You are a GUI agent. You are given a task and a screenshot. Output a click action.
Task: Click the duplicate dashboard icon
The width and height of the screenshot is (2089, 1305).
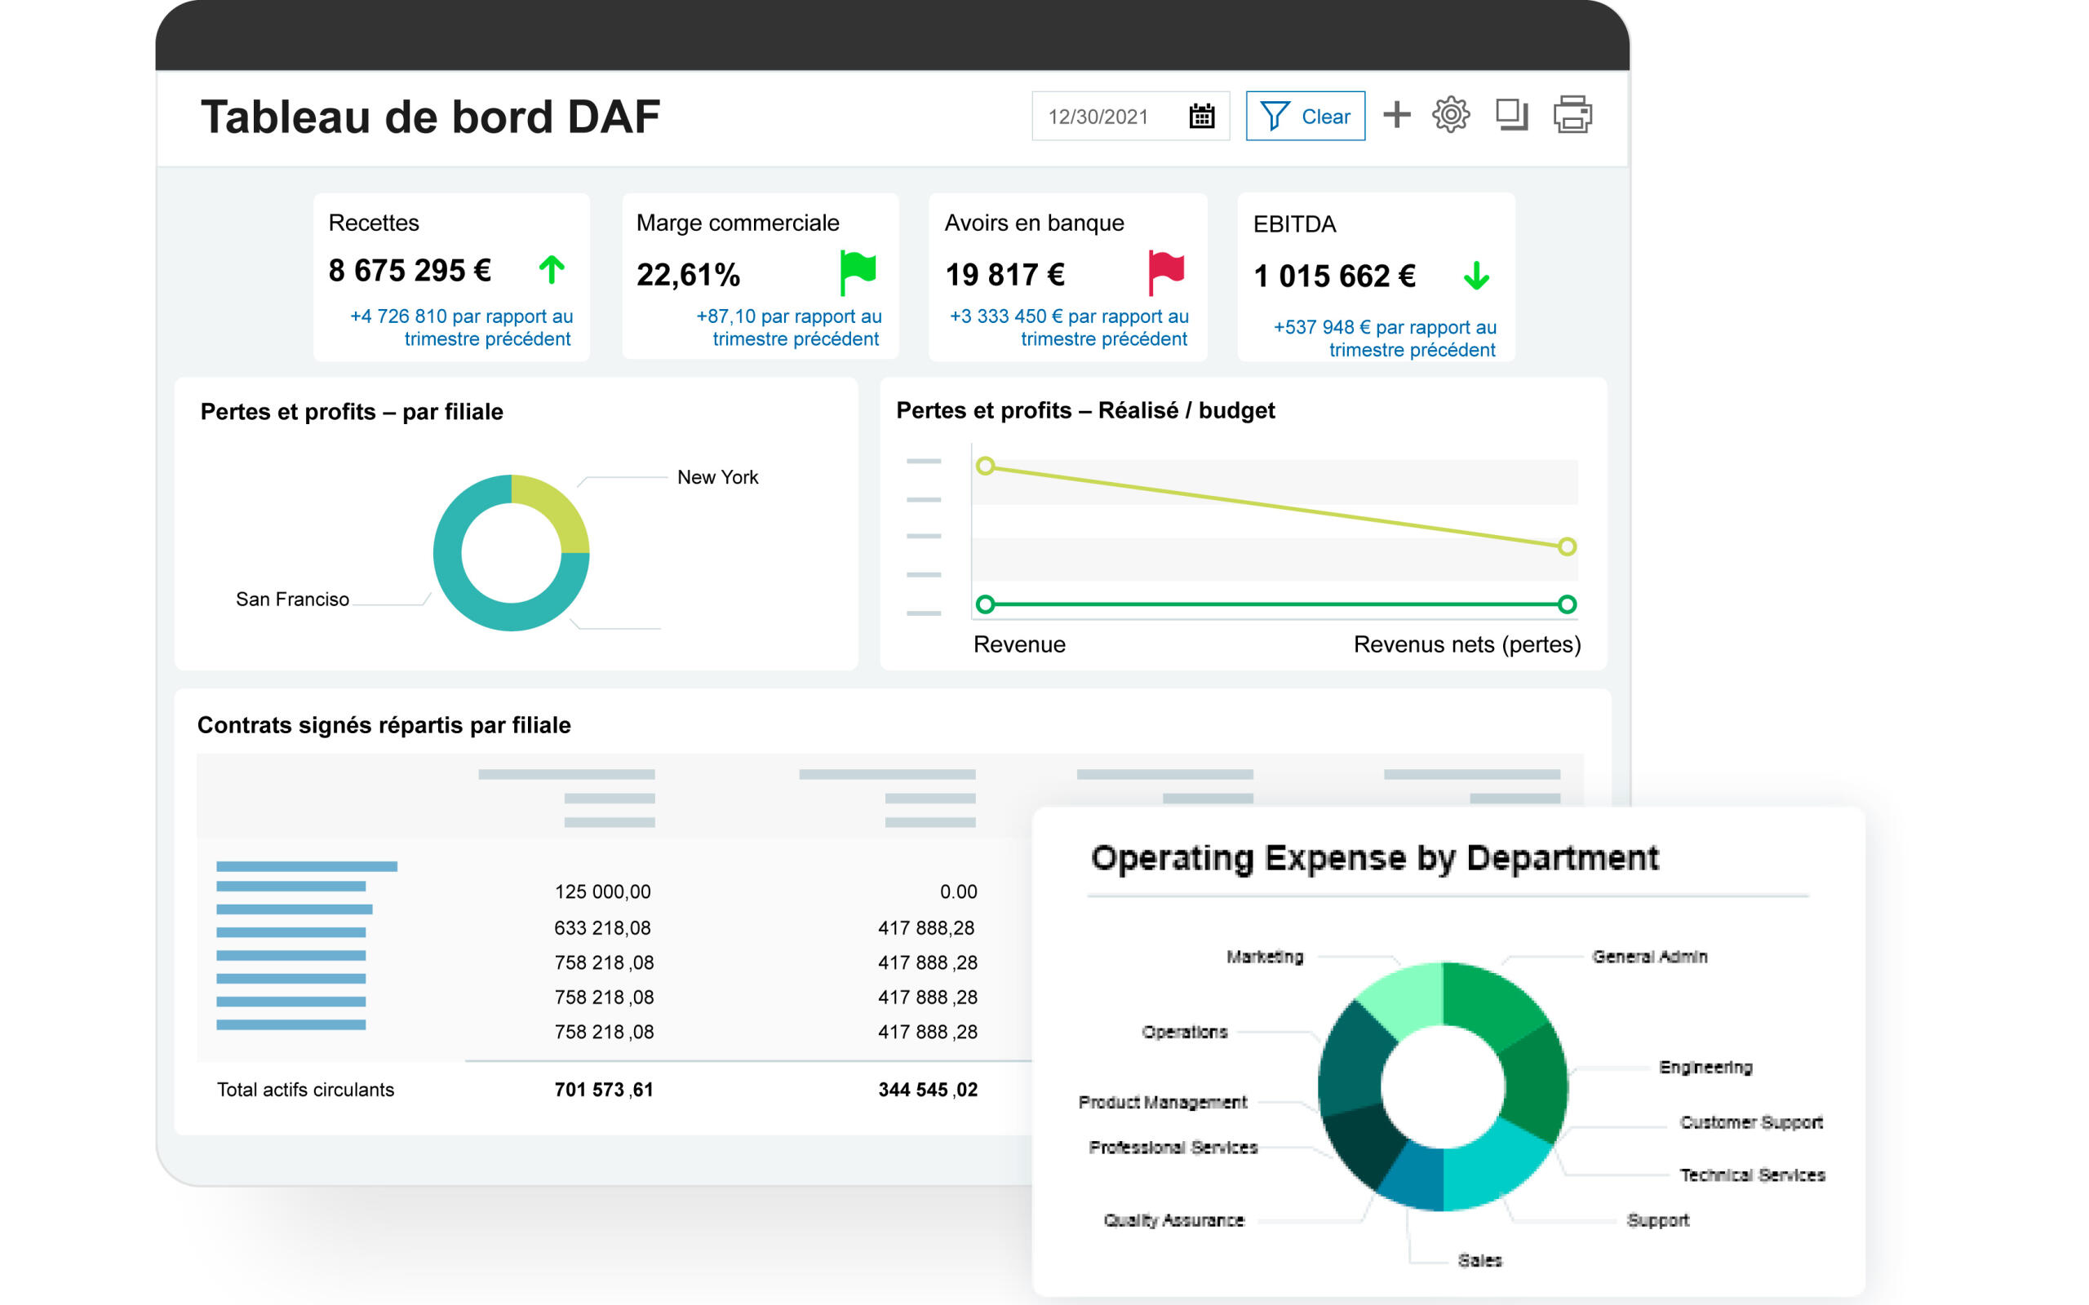(1511, 115)
